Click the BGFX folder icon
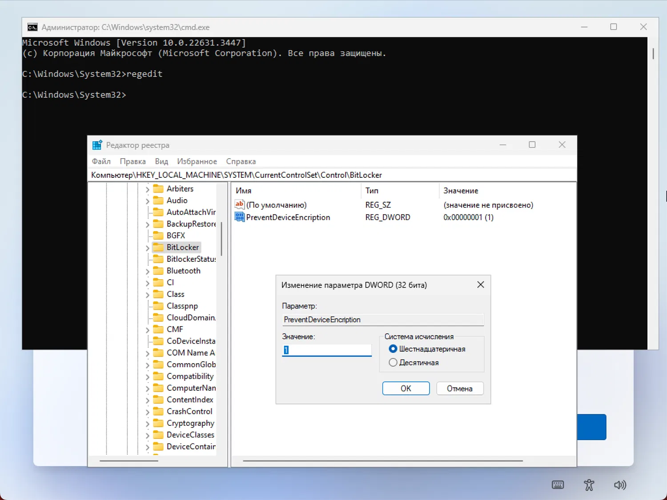 pyautogui.click(x=158, y=236)
